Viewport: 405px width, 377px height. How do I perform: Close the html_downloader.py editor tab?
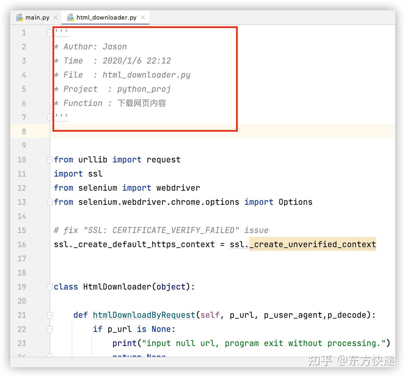pyautogui.click(x=143, y=17)
